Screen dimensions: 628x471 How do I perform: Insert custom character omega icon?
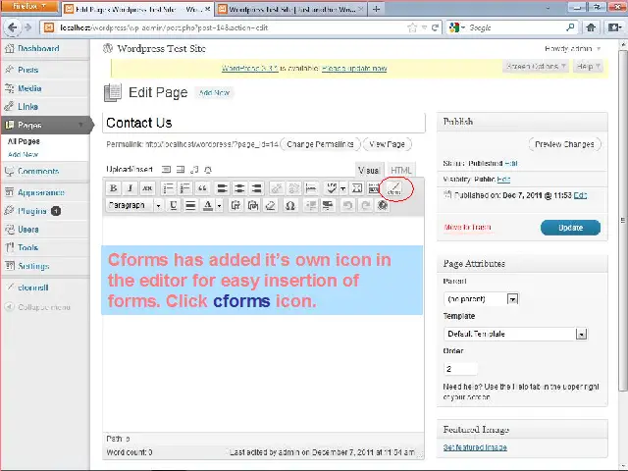click(290, 205)
